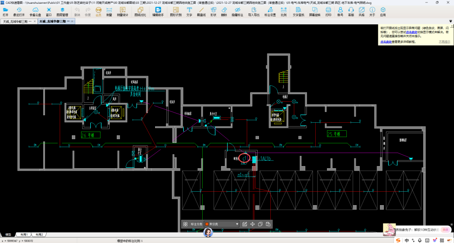Toggle 隐藏标注 hide annotations
454x243 pixels.
238,12
